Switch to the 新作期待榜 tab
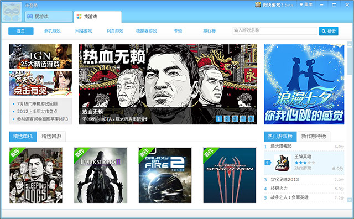Image resolution: width=354 pixels, height=219 pixels. [314, 137]
